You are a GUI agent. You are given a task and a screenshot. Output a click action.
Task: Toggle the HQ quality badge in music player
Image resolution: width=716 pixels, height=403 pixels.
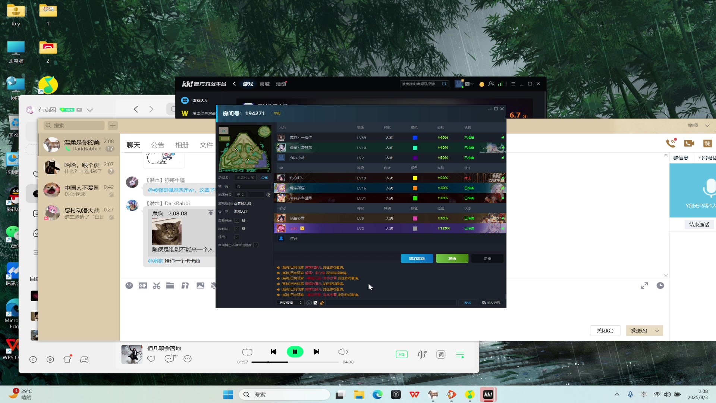coord(402,354)
